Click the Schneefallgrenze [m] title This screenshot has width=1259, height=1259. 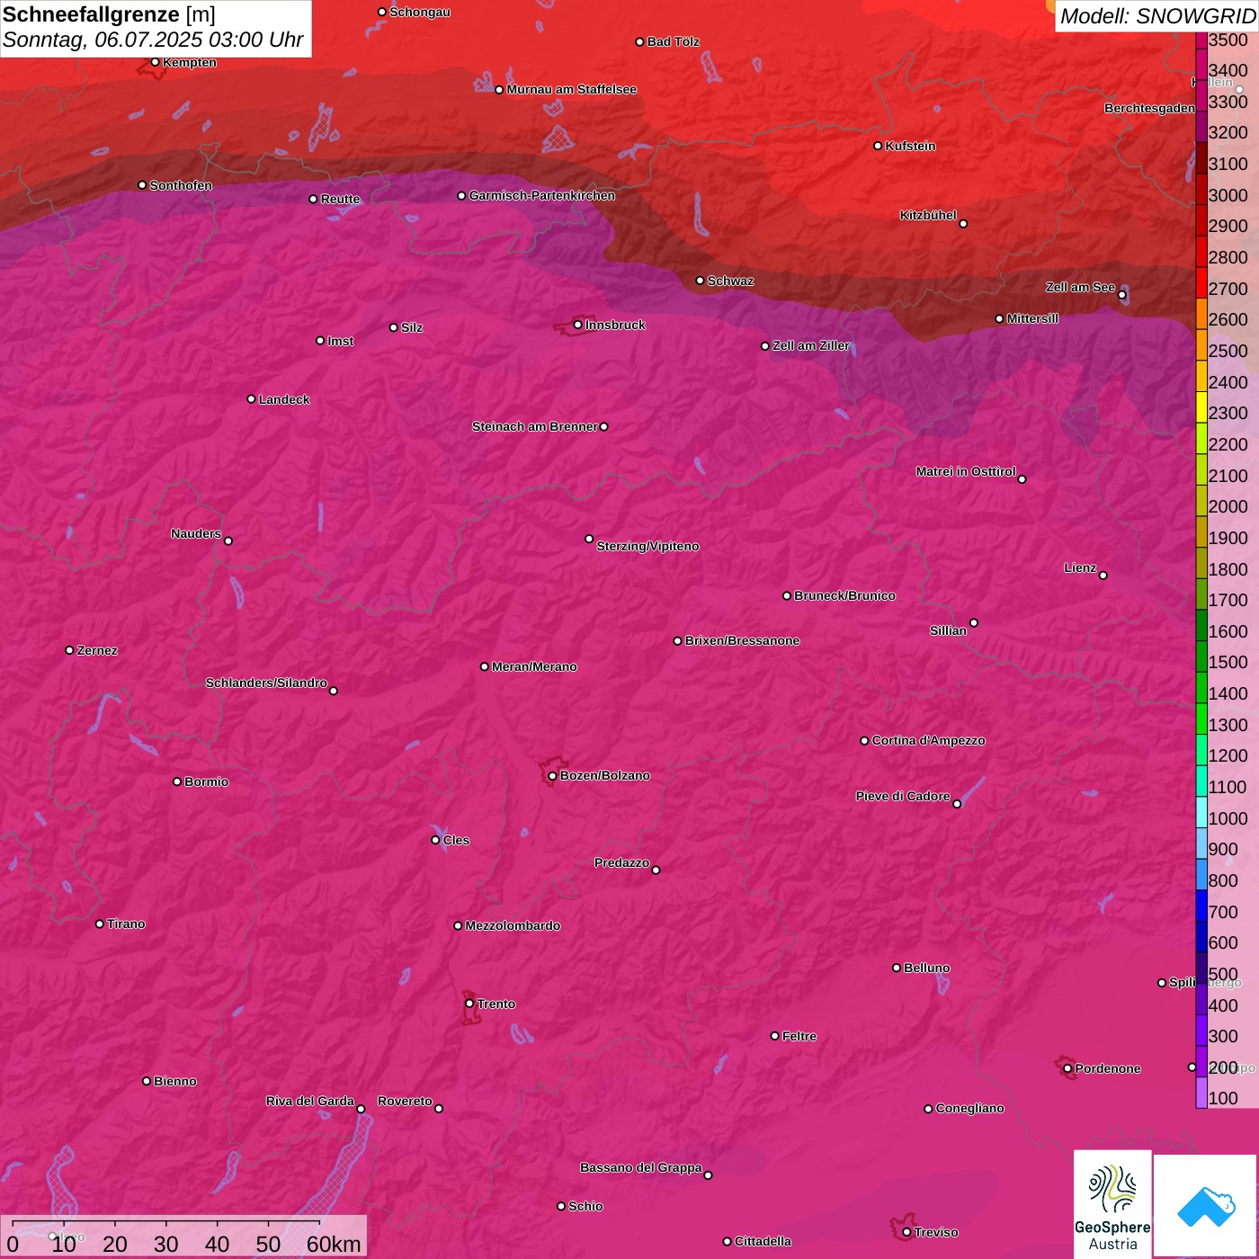[109, 14]
